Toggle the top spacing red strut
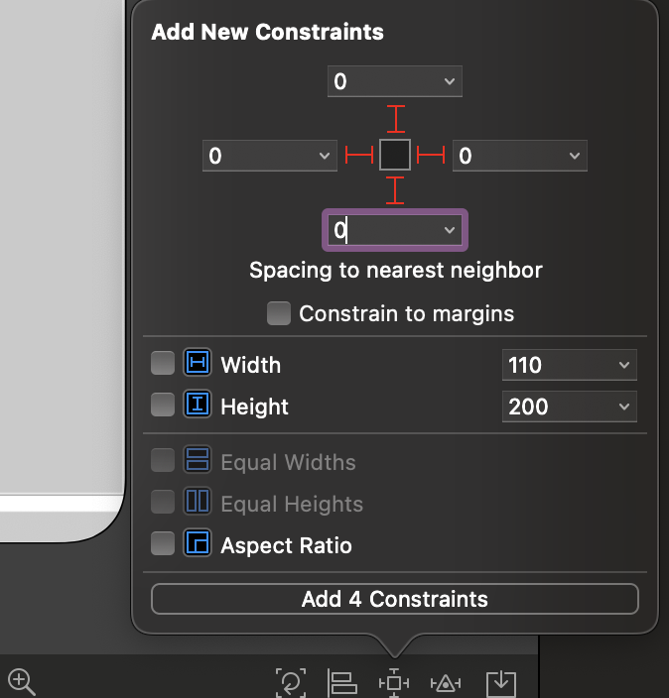The width and height of the screenshot is (669, 698). click(396, 119)
